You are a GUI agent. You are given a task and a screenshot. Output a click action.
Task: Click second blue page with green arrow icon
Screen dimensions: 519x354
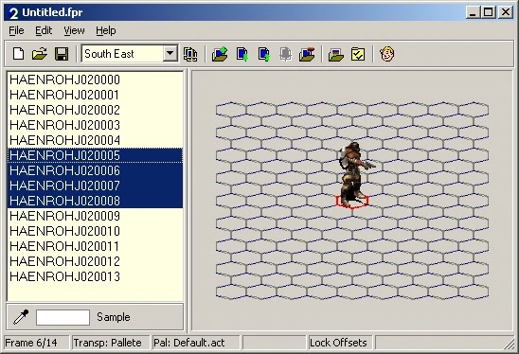point(264,54)
